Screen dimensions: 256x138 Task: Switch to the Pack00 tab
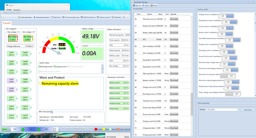pyautogui.click(x=7, y=23)
